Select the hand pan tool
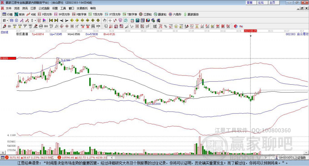Image resolution: width=309 pixels, height=166 pixels. pos(105,20)
